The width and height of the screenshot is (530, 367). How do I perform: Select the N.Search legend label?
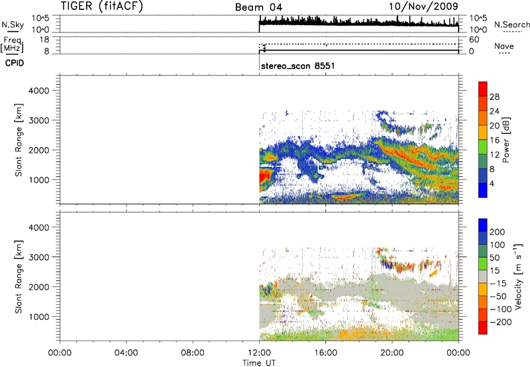tap(511, 25)
